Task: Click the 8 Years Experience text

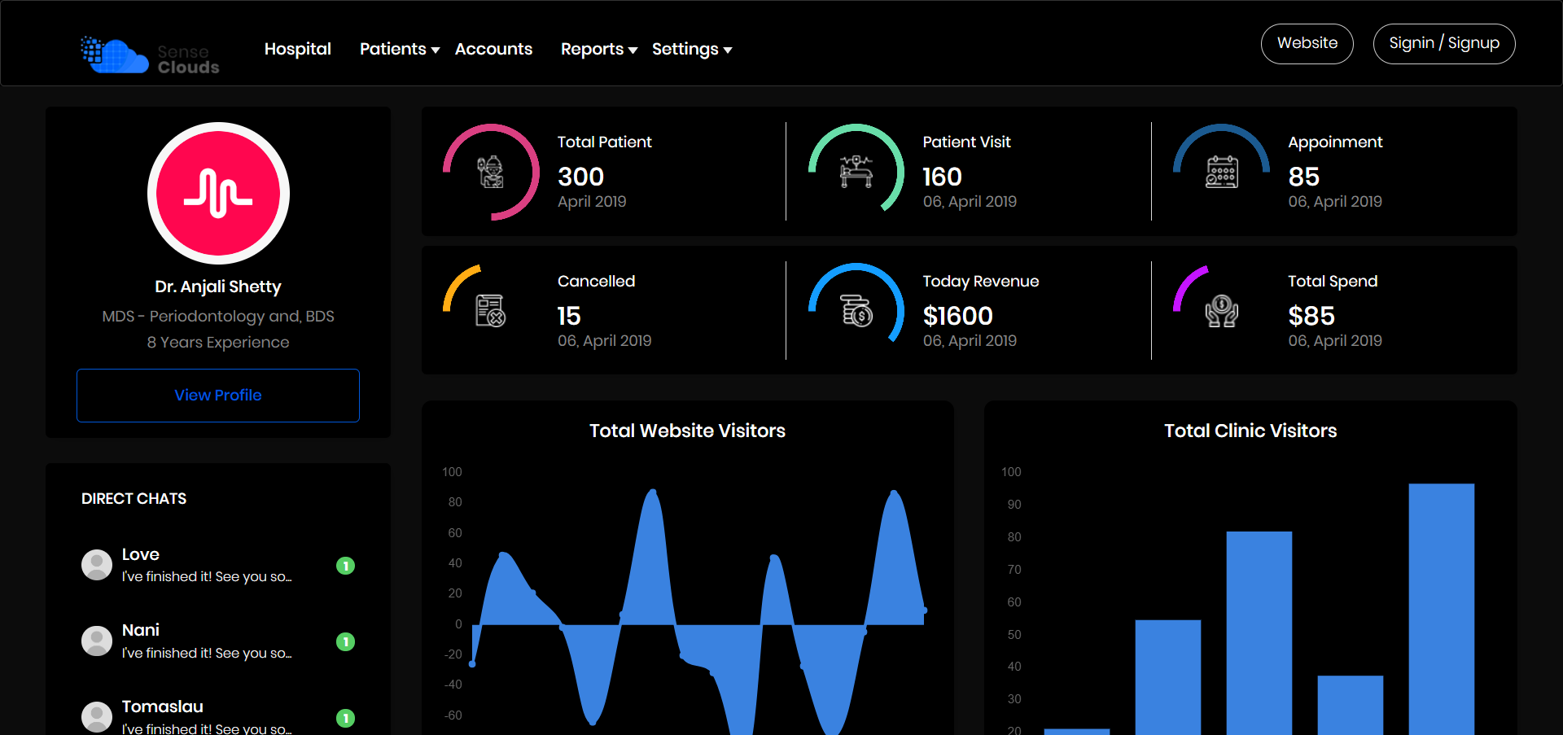Action: [218, 343]
